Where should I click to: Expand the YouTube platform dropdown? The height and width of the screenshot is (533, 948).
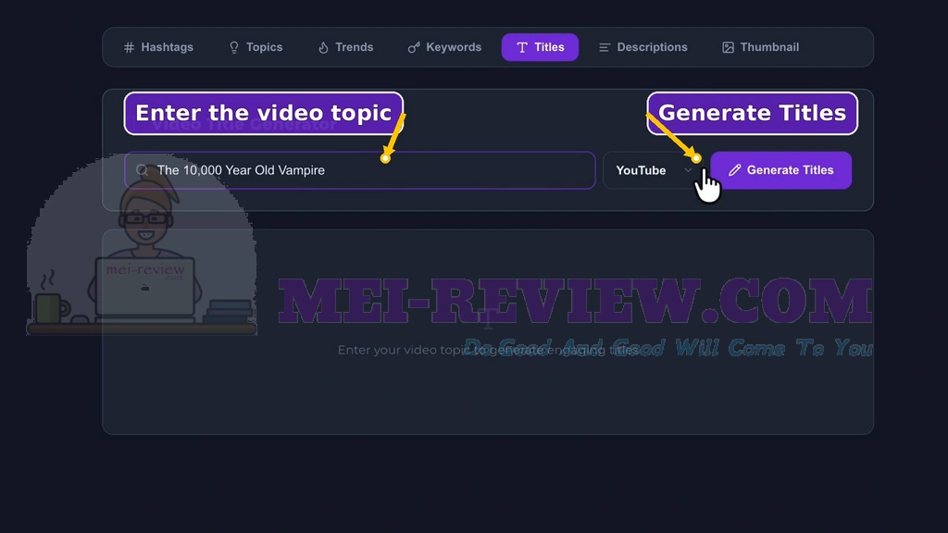(654, 170)
